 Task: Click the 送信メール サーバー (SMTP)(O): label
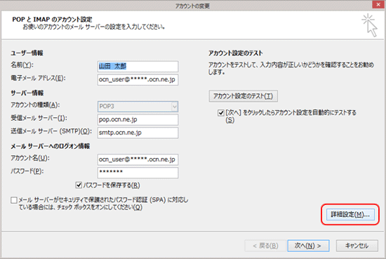coord(51,131)
